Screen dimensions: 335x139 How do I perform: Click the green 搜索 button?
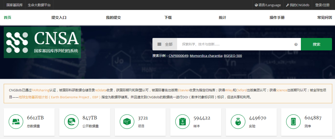(316, 44)
